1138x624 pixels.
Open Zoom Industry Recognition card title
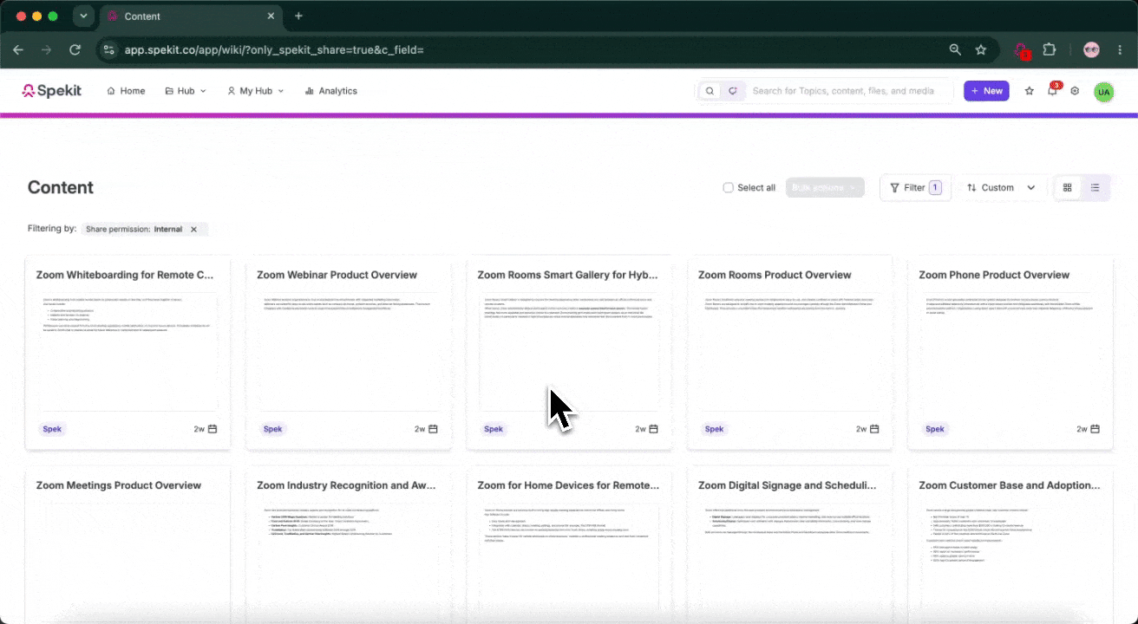(346, 485)
